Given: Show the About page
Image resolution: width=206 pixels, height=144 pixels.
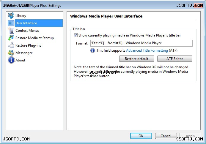Looking at the screenshot, I should tap(21, 60).
